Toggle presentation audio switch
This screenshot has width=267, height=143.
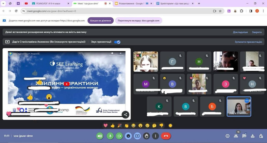click(x=117, y=42)
